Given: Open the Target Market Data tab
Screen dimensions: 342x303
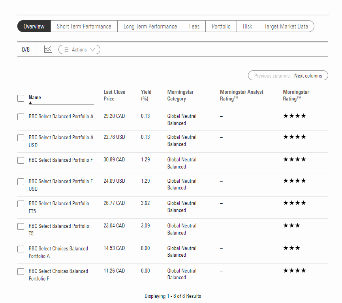Looking at the screenshot, I should click(x=286, y=26).
